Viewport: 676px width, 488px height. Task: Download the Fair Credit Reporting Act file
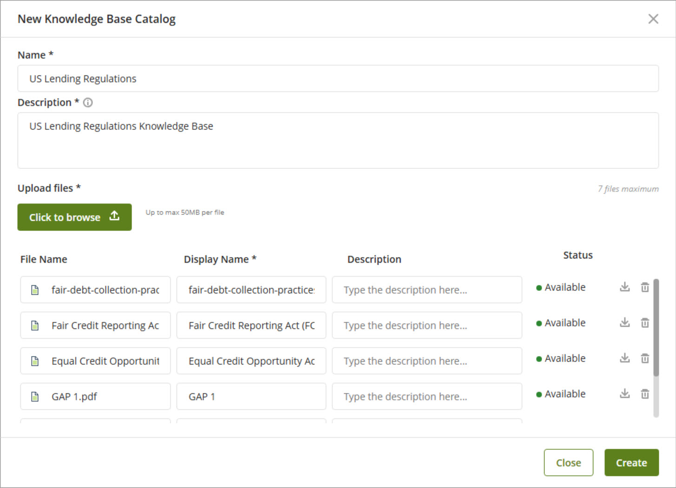tap(624, 323)
